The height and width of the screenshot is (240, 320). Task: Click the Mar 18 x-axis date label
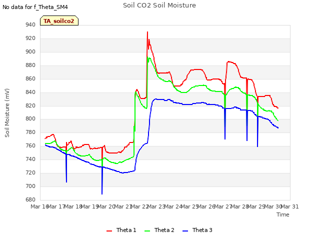click(x=73, y=206)
